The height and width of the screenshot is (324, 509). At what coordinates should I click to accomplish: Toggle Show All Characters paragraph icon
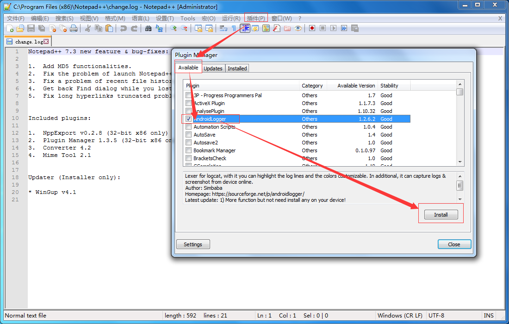pyautogui.click(x=233, y=28)
